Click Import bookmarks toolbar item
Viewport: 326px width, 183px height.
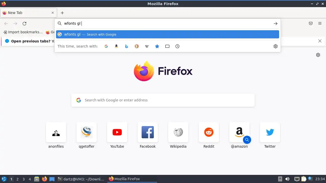[x=23, y=32]
